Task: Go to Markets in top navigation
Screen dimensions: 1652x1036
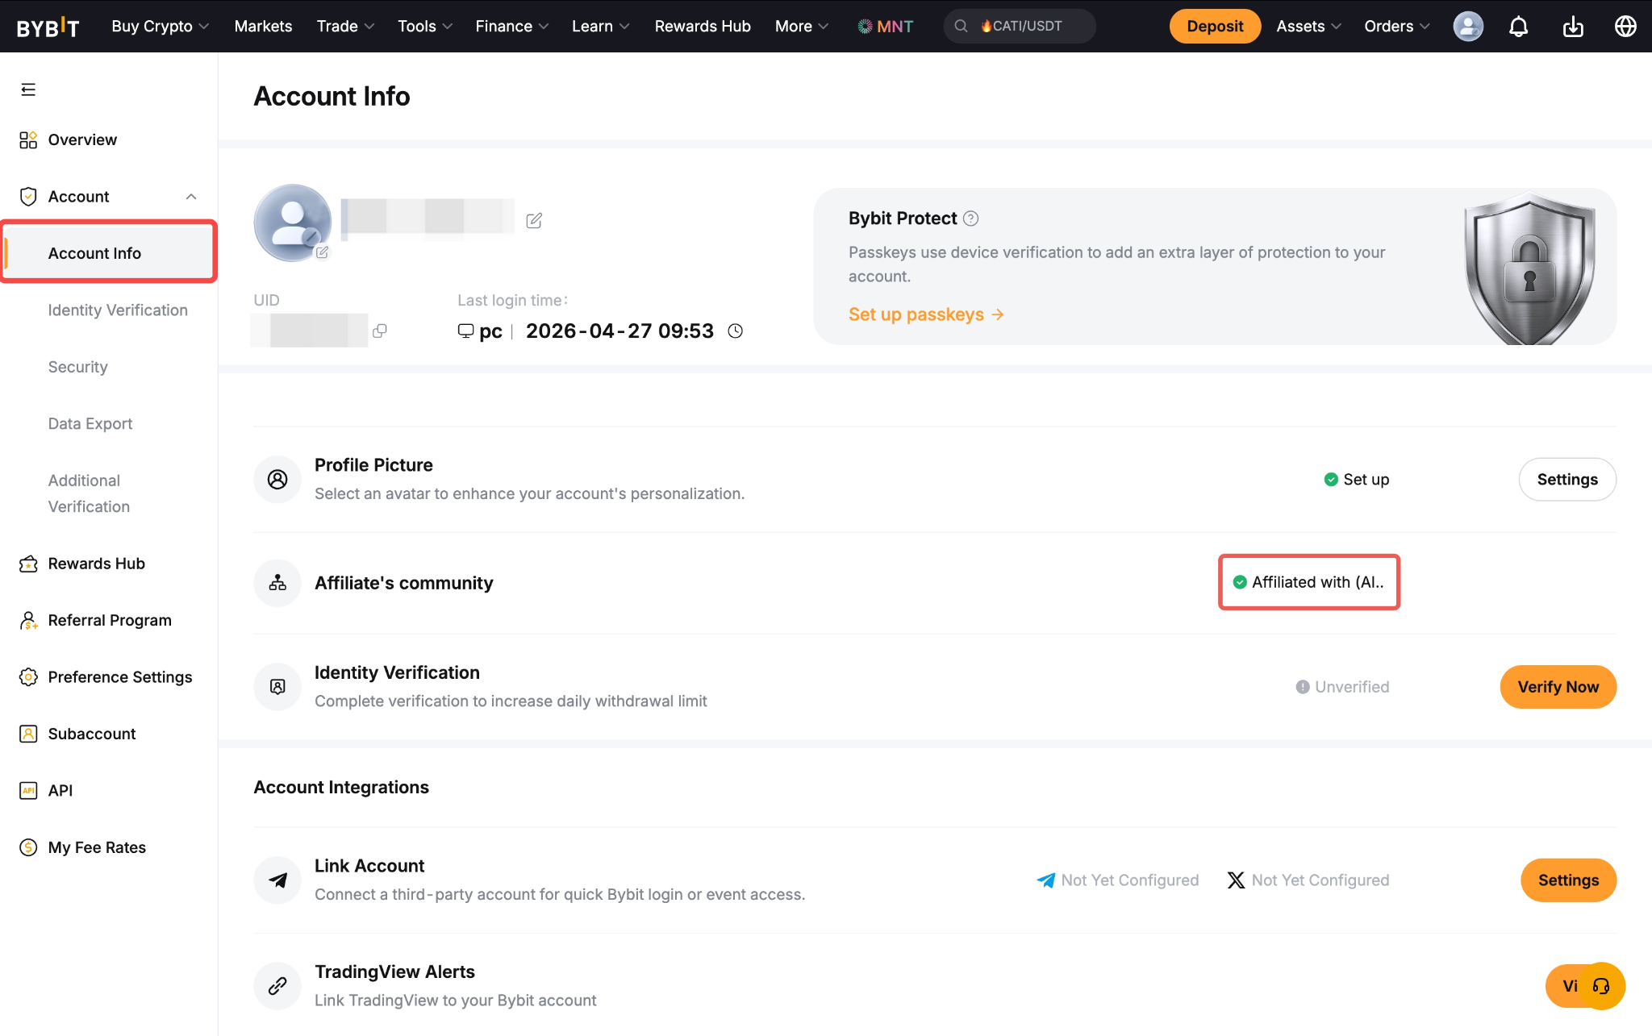Action: coord(263,27)
